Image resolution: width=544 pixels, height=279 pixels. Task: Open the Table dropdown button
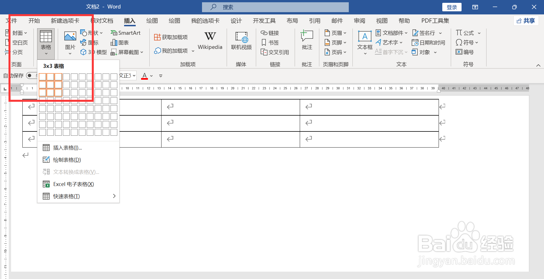[46, 43]
